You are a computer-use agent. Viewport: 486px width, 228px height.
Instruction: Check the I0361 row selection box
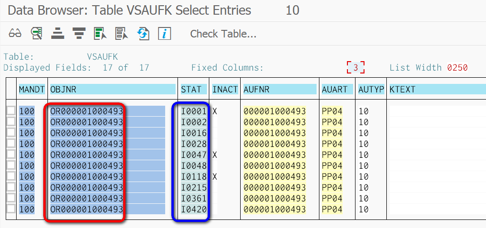11,198
